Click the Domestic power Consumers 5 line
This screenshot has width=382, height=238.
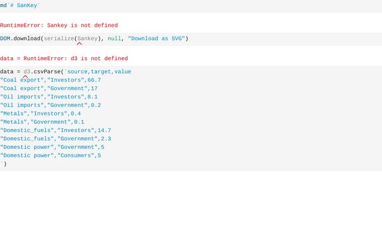(x=51, y=155)
